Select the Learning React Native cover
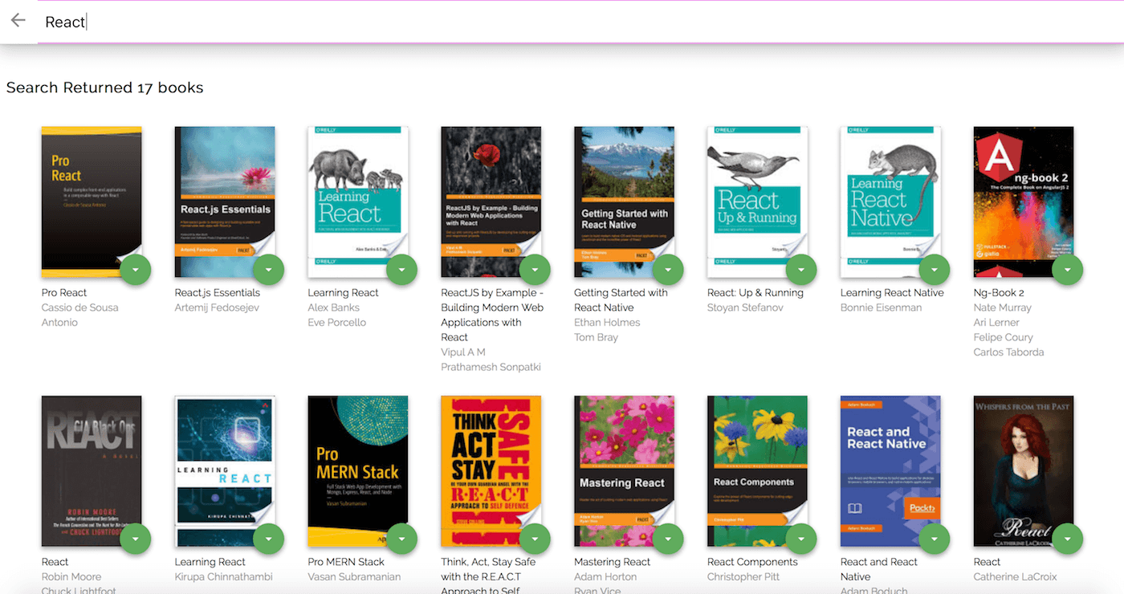Screen dimensions: 1124x594 click(891, 201)
